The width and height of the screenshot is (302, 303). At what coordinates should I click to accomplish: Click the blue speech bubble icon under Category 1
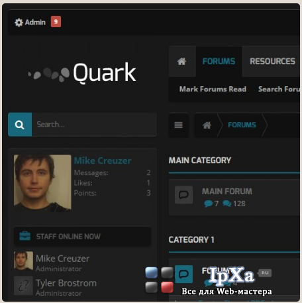click(x=183, y=274)
